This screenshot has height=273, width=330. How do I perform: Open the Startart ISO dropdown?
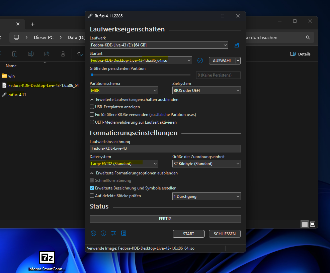(x=141, y=60)
